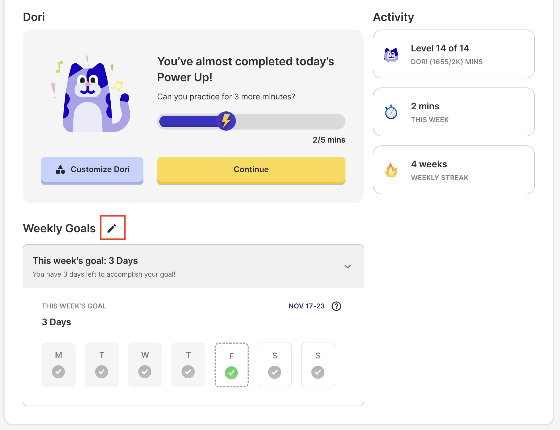Click the Customize Dori button
The height and width of the screenshot is (430, 560).
tap(92, 170)
